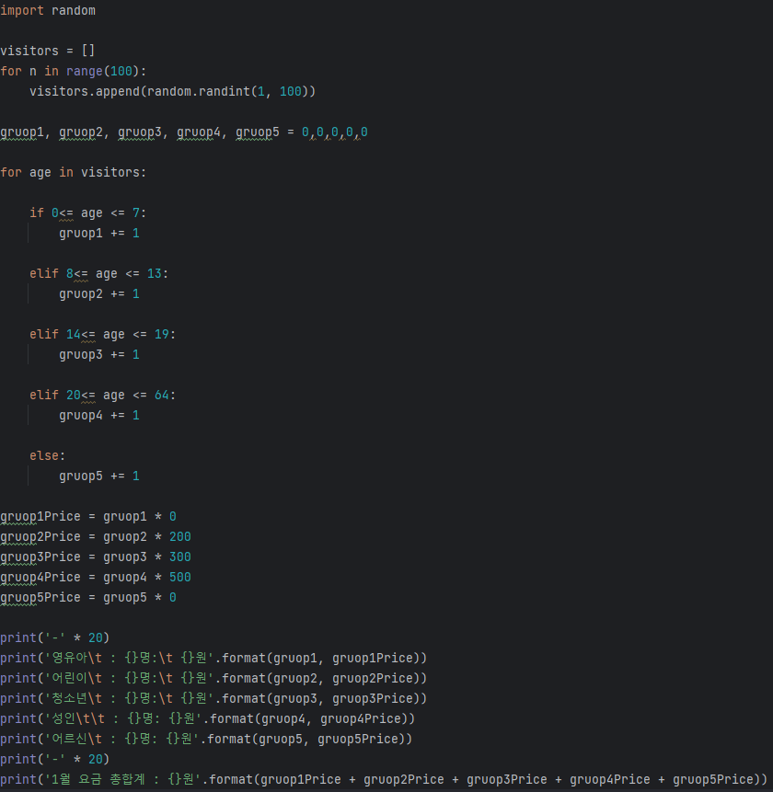Click the 'elif 8<= age <= 13:' condition

[x=99, y=274]
